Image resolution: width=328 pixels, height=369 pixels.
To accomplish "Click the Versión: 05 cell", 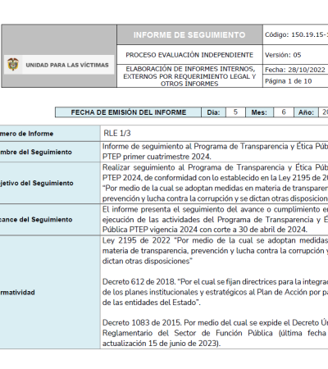I will [295, 55].
